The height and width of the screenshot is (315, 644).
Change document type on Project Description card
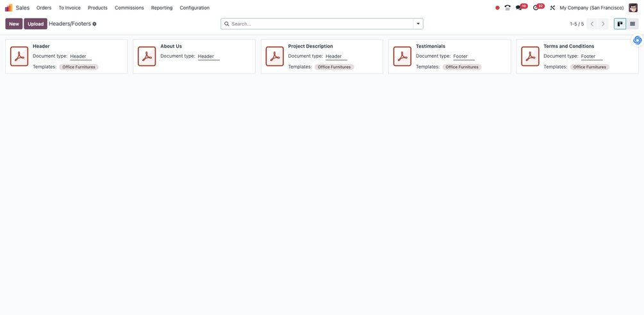pos(336,56)
